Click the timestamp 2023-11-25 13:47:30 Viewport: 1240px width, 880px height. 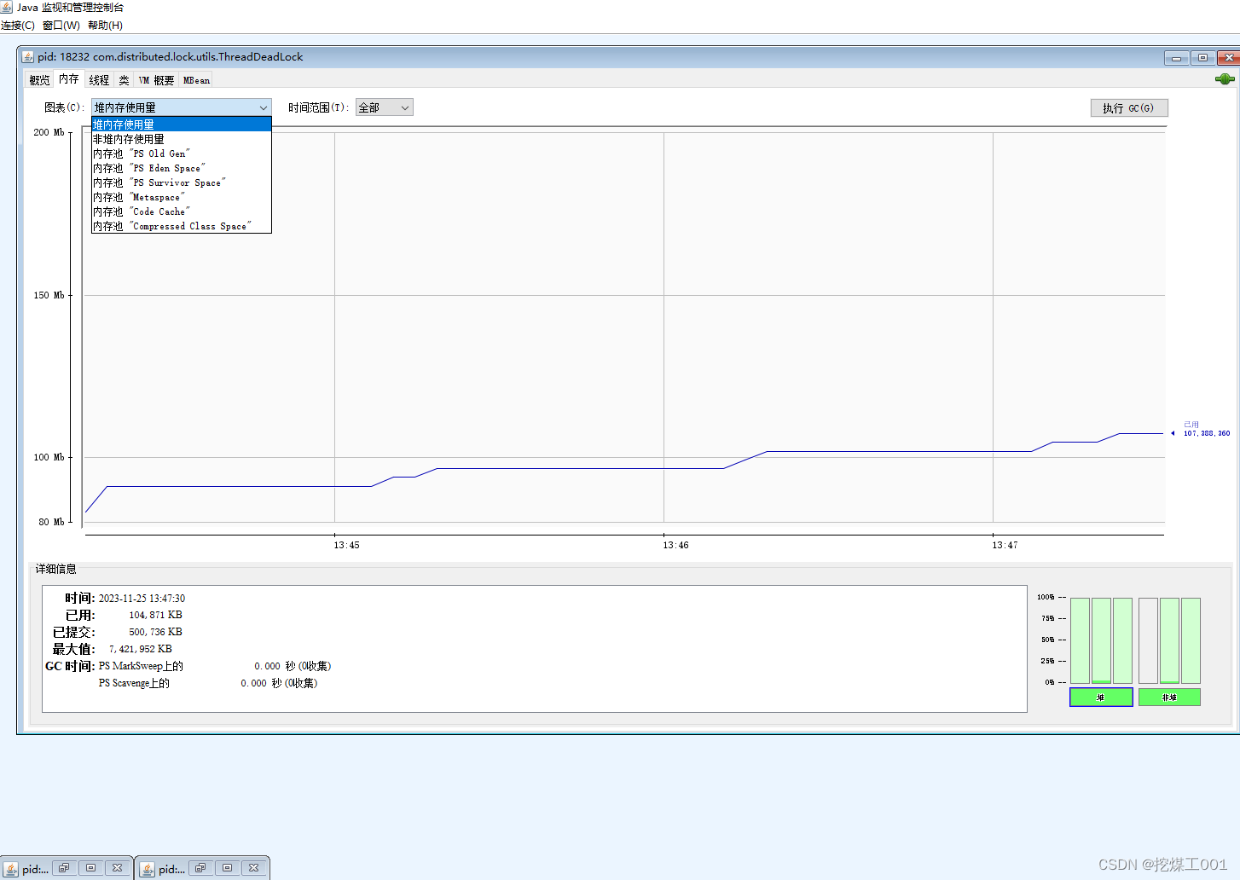[142, 599]
